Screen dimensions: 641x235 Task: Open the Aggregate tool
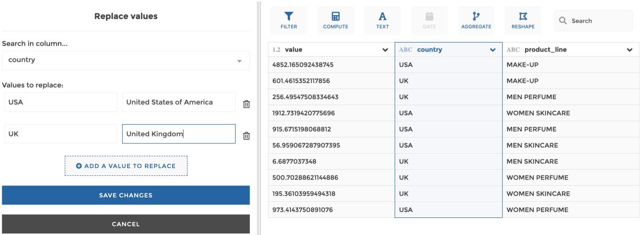click(476, 21)
